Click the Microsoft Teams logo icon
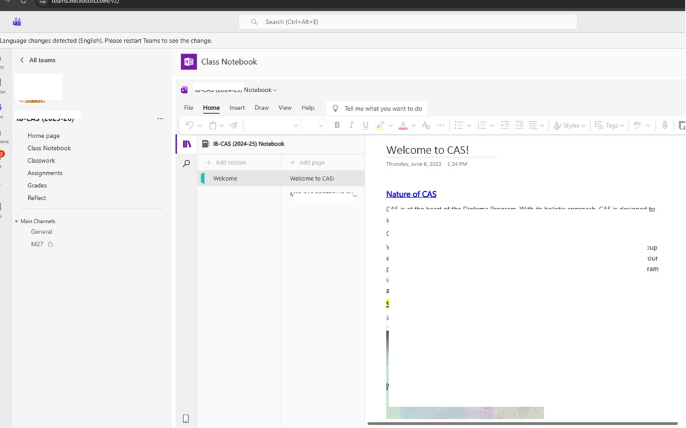This screenshot has height=428, width=686. [17, 22]
